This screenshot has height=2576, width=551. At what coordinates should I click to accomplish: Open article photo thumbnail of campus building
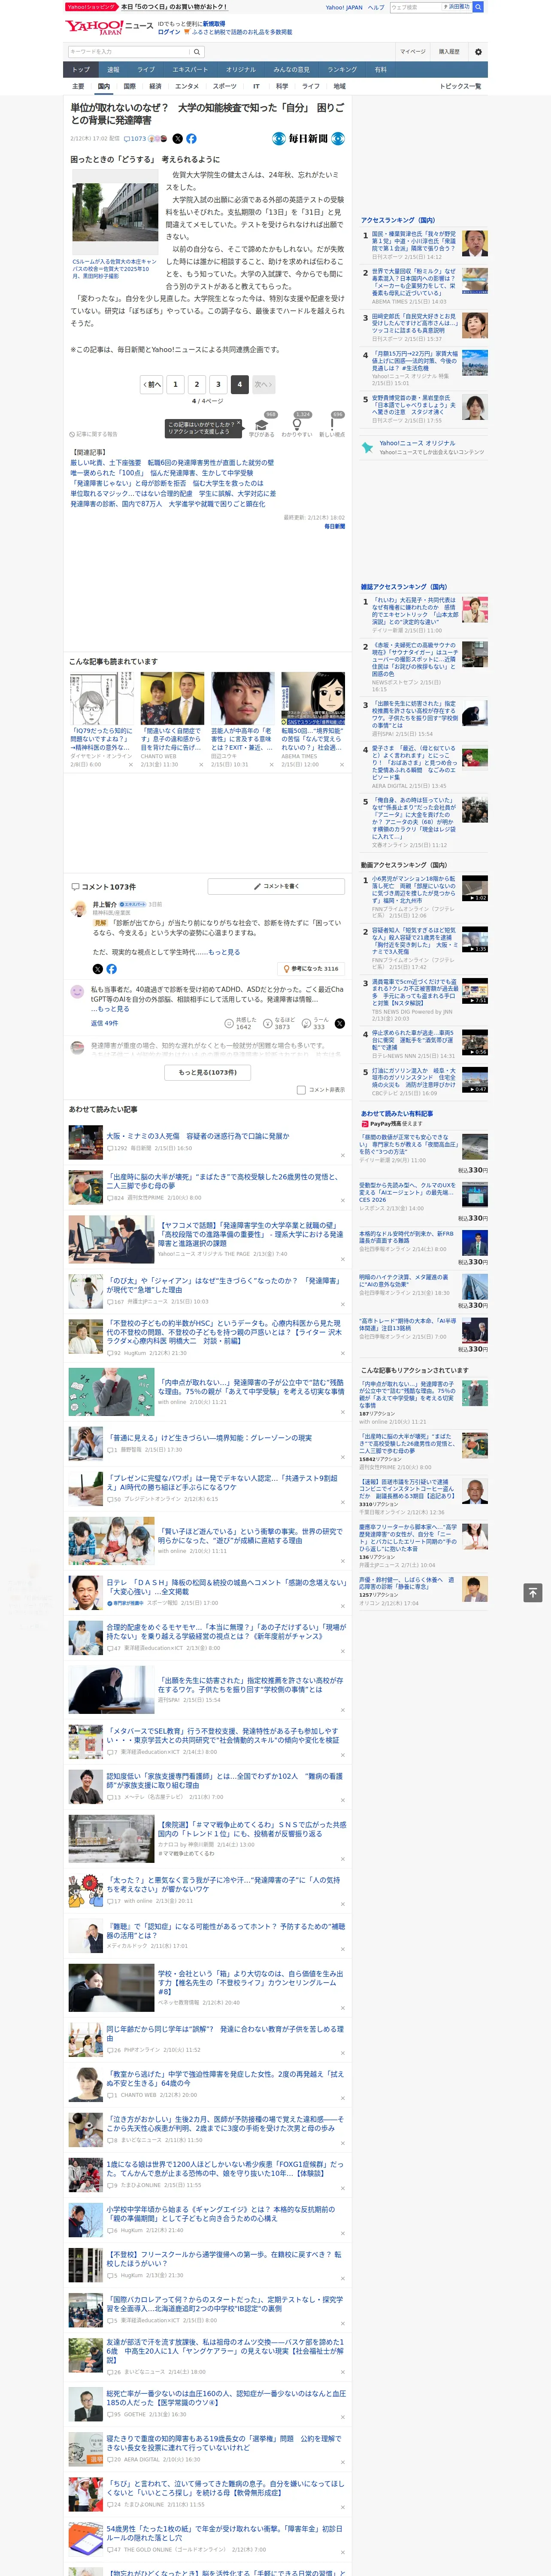coord(115,213)
